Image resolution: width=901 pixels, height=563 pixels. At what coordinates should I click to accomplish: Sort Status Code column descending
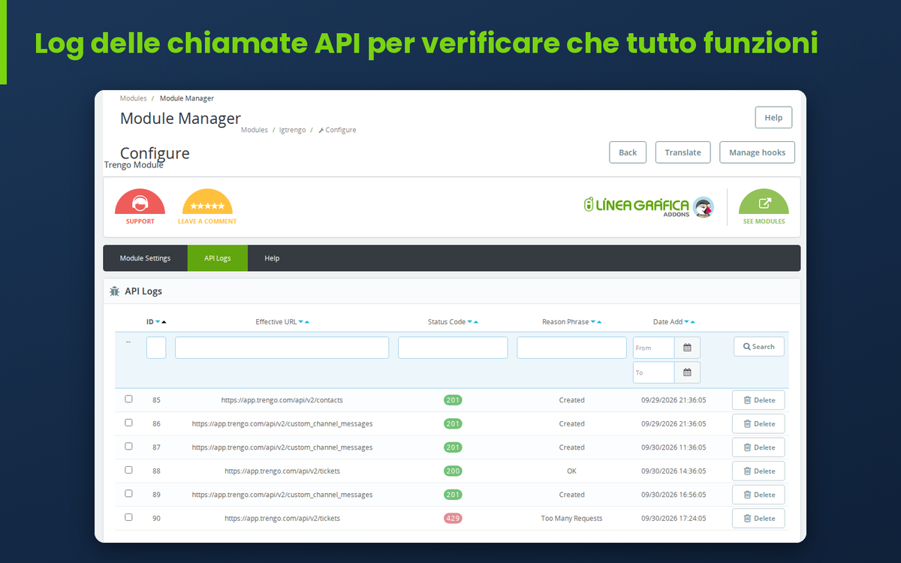pyautogui.click(x=470, y=322)
